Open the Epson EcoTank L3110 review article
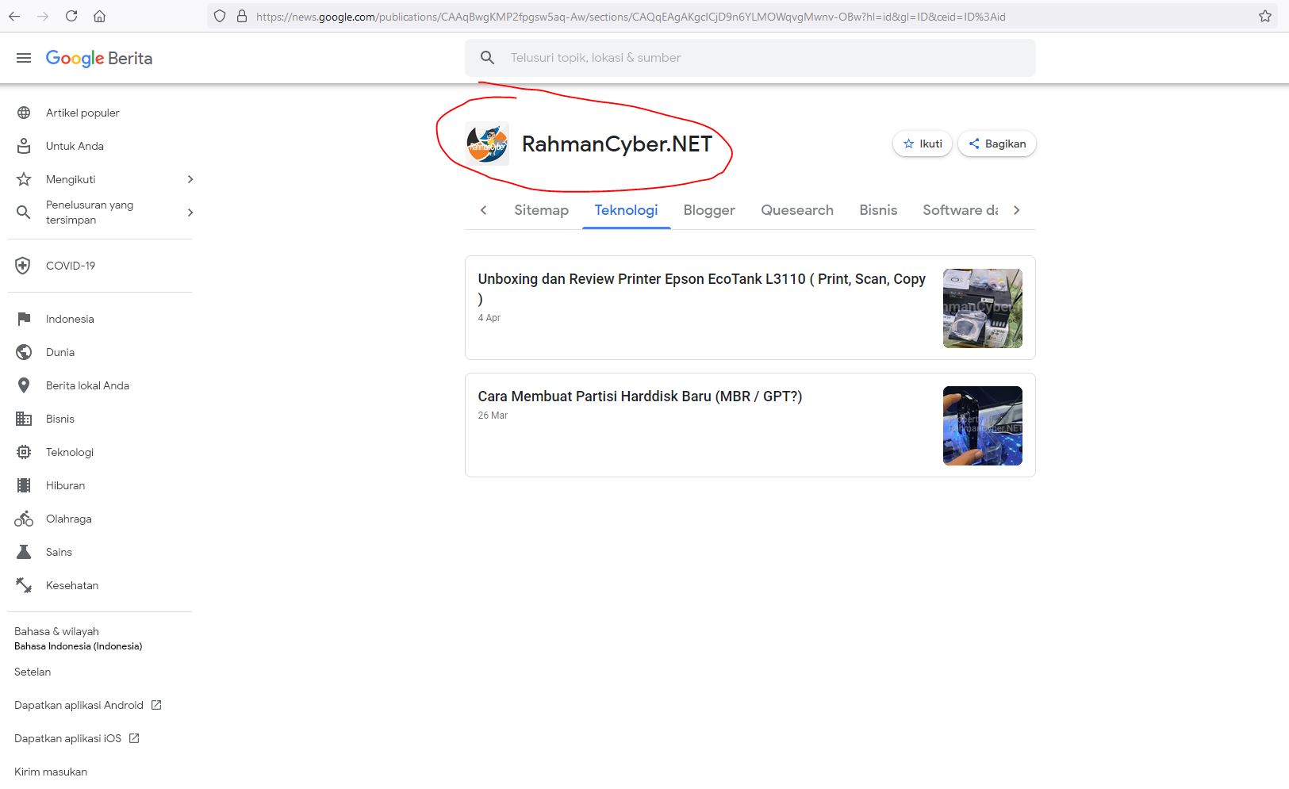Screen dimensions: 1289x789 702,289
